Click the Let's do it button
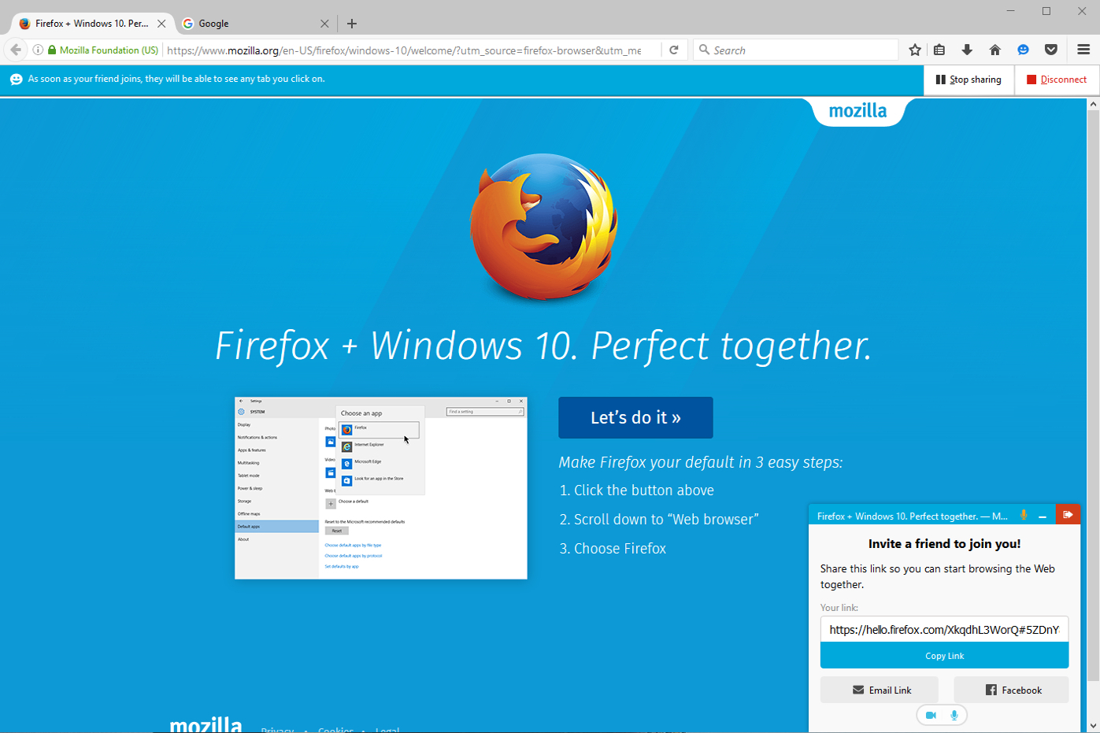1100x733 pixels. (635, 417)
